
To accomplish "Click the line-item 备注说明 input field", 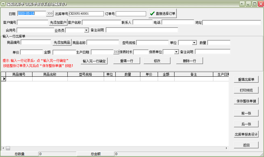I will coord(213,52).
